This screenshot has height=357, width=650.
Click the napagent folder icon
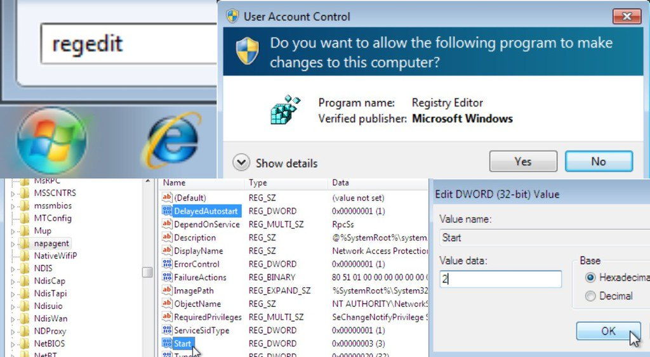(25, 243)
